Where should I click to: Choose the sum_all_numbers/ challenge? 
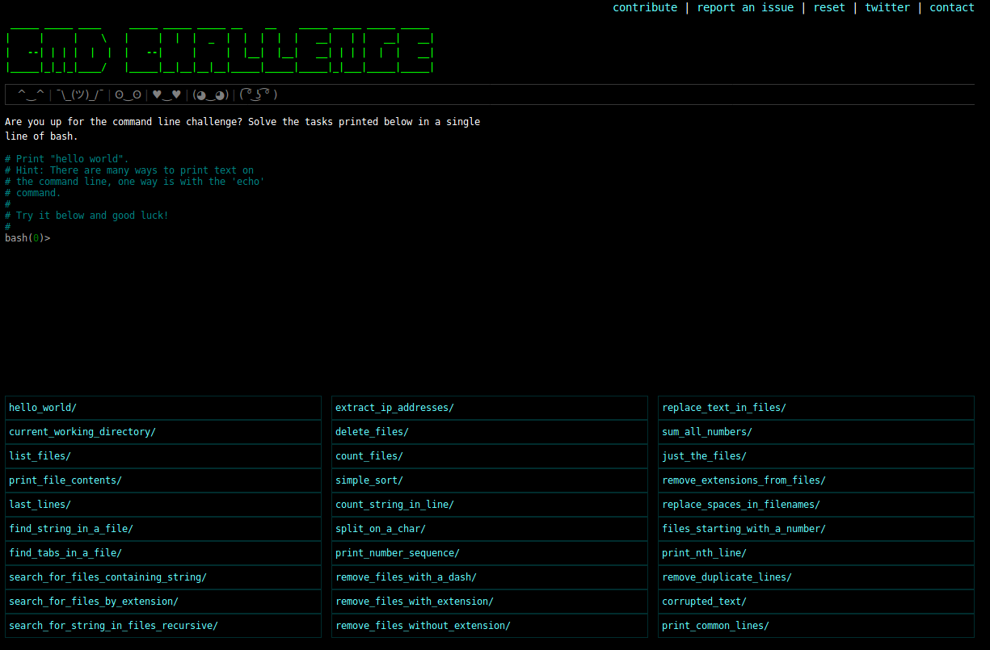pos(707,432)
